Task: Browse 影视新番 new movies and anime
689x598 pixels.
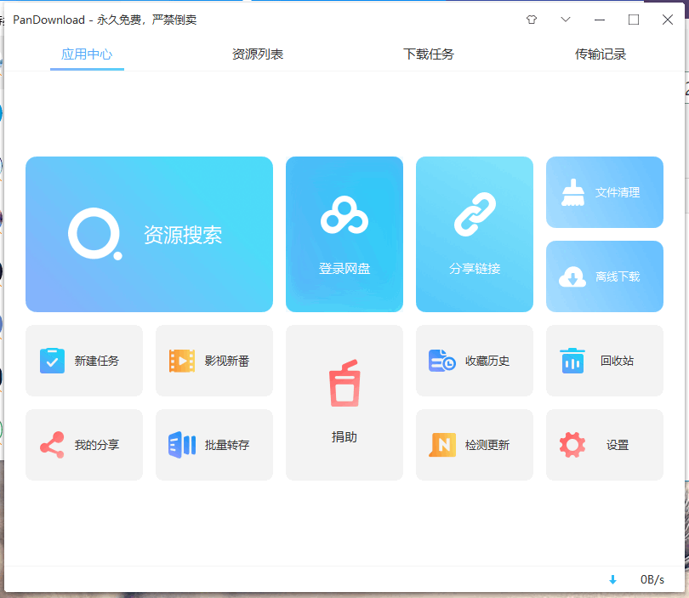Action: point(214,360)
